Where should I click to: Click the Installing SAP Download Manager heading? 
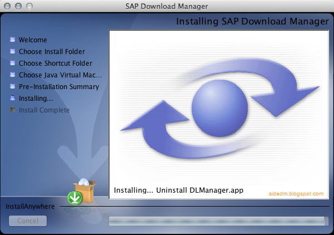tap(253, 22)
